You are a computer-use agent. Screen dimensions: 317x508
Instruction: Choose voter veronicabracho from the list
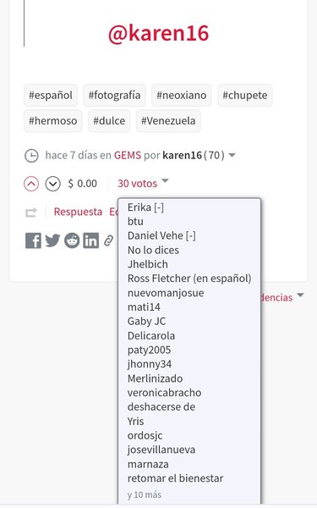(164, 393)
